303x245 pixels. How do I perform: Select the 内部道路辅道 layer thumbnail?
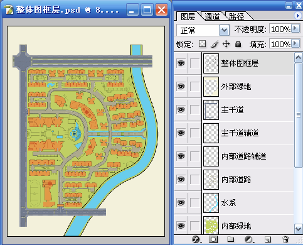tap(211, 156)
